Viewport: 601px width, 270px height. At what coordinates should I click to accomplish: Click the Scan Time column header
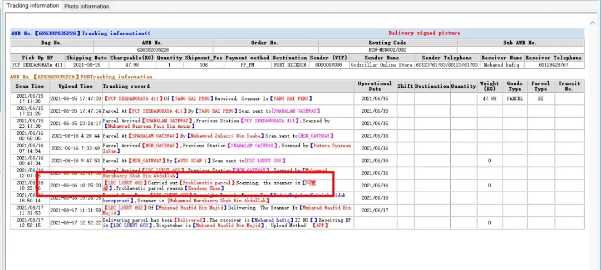(x=30, y=86)
